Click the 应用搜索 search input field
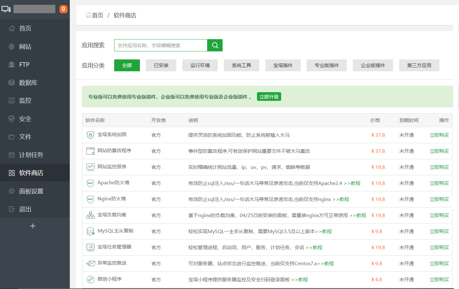Image resolution: width=459 pixels, height=289 pixels. (161, 45)
